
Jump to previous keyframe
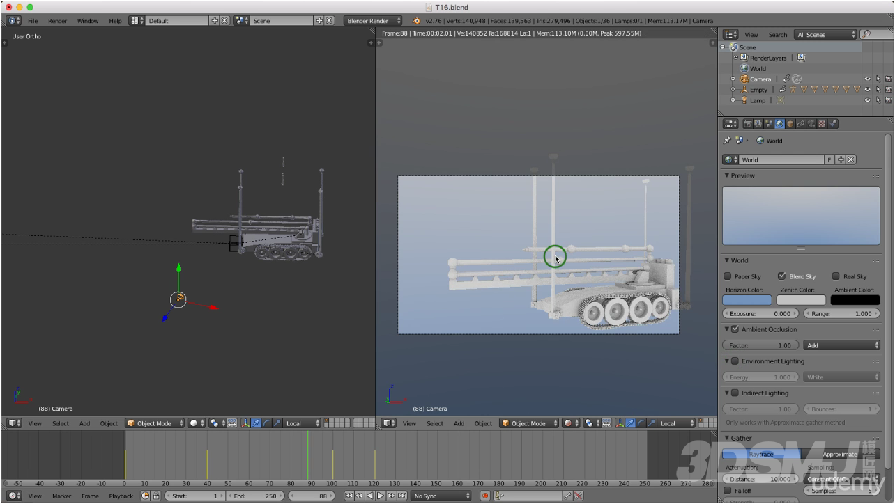[359, 496]
